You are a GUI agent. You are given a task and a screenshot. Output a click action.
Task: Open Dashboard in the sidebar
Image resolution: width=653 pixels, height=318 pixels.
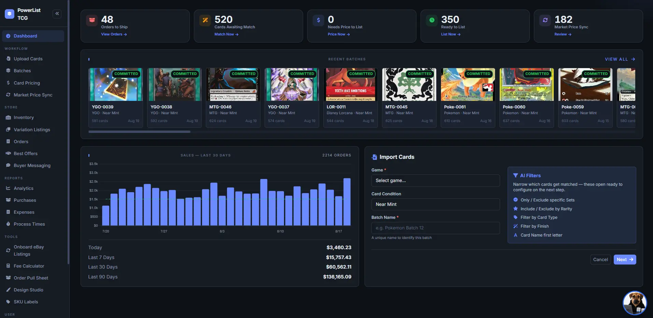pyautogui.click(x=33, y=36)
